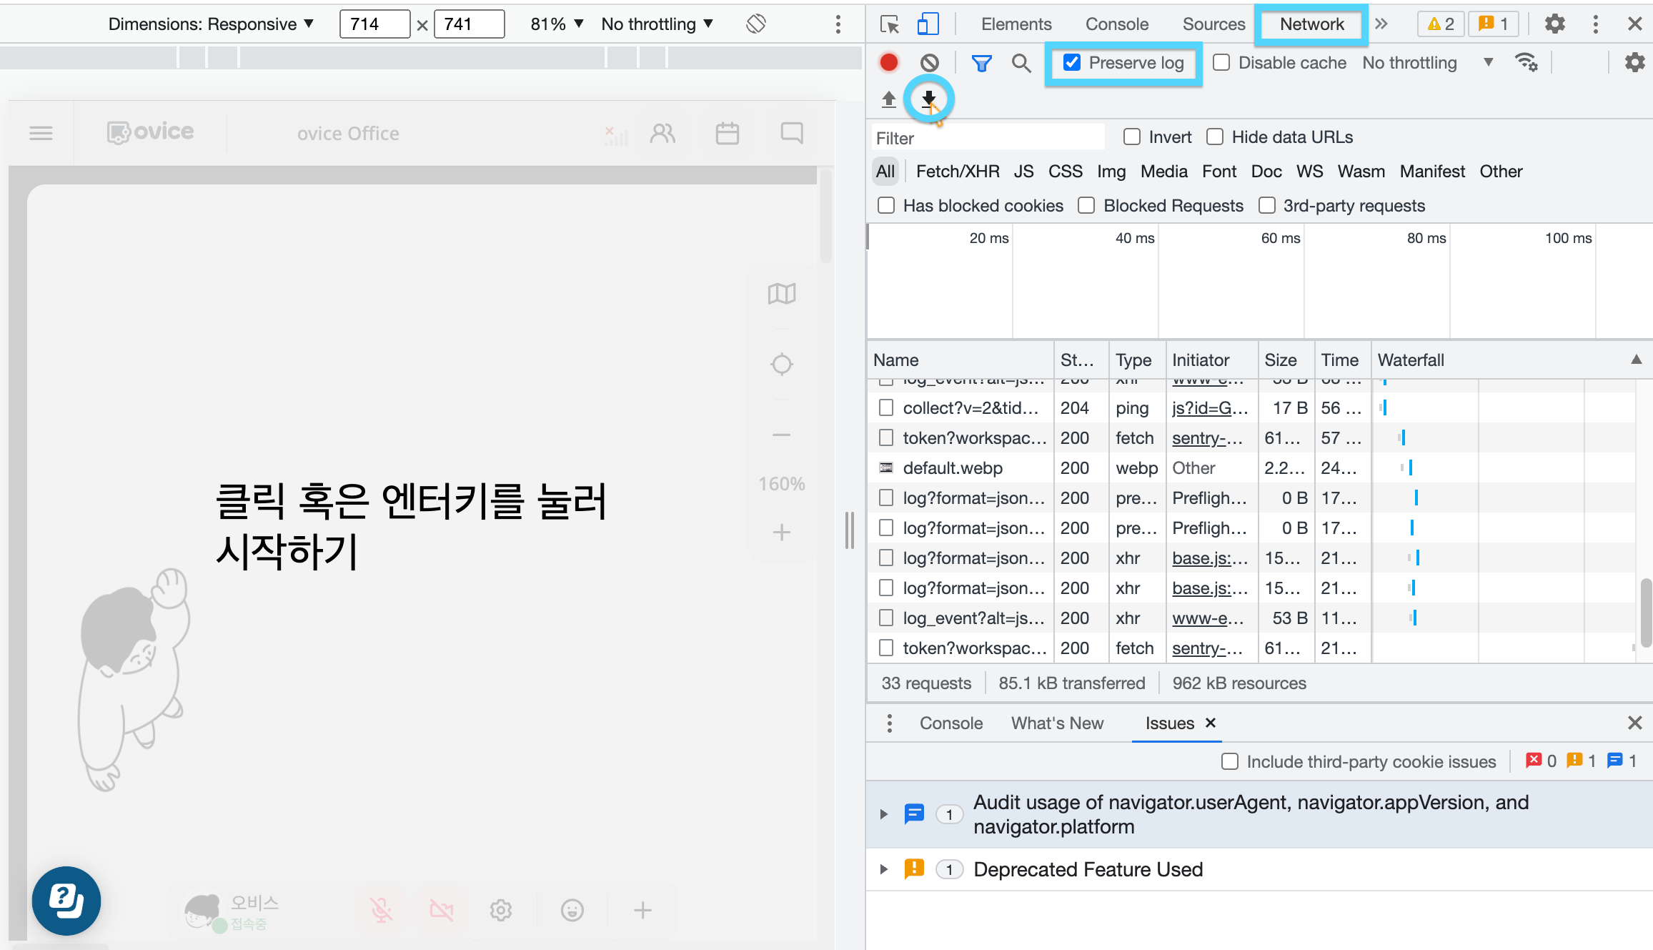Check Has blocked cookies

[x=886, y=206]
